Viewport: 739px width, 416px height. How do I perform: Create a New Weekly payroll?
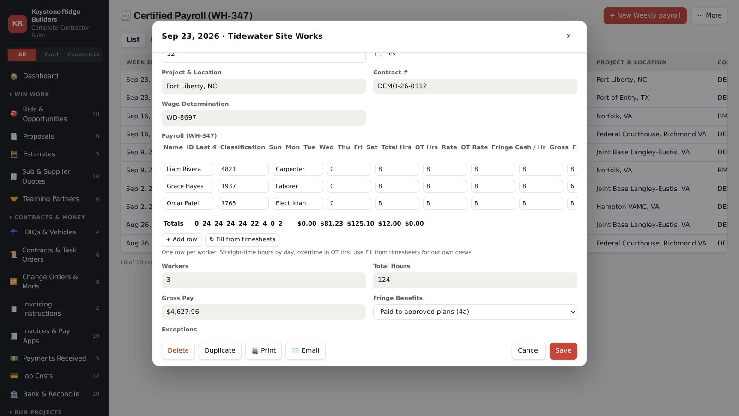[x=645, y=16]
